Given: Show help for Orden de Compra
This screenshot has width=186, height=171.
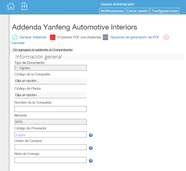Looking at the screenshot, I should click(x=91, y=148).
